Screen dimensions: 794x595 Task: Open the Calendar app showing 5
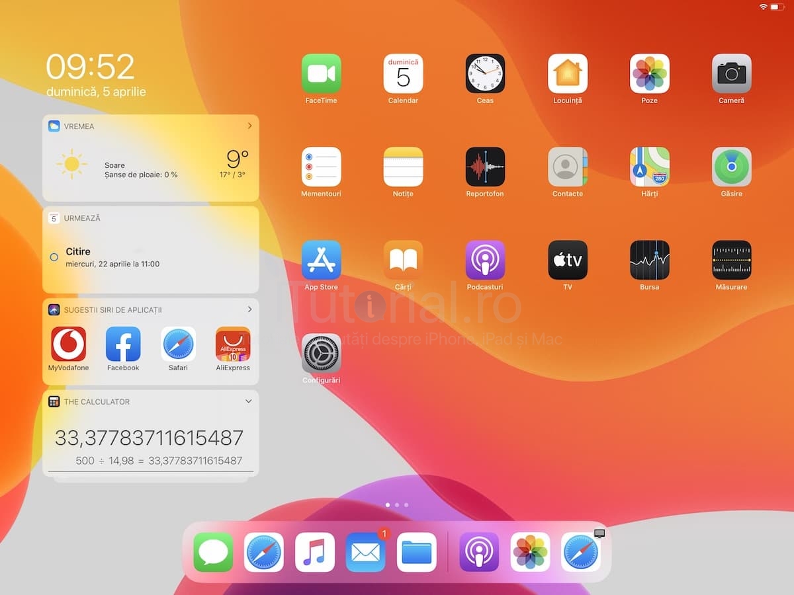tap(403, 73)
